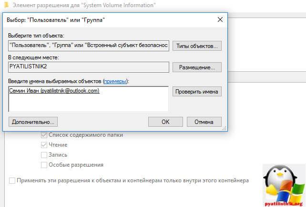Open Дополнительно advanced search options
This screenshot has width=306, height=207.
pyautogui.click(x=33, y=122)
